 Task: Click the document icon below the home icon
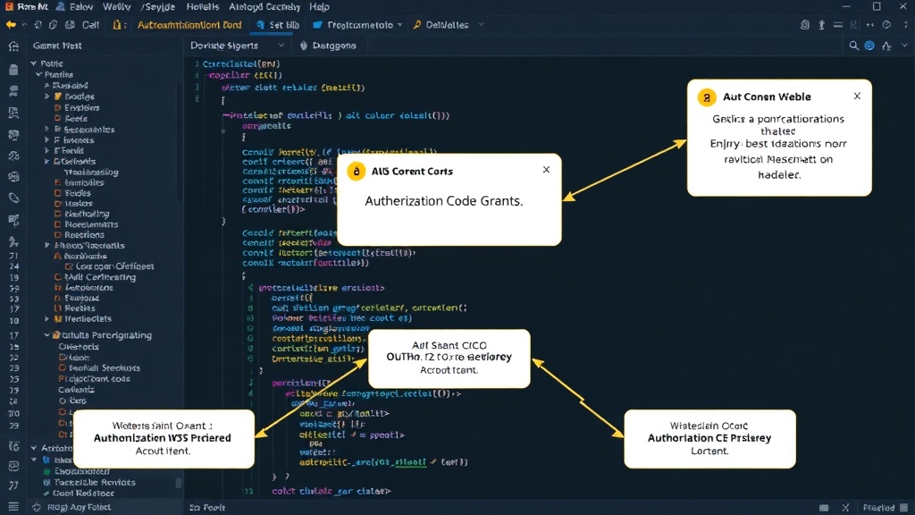pos(14,70)
